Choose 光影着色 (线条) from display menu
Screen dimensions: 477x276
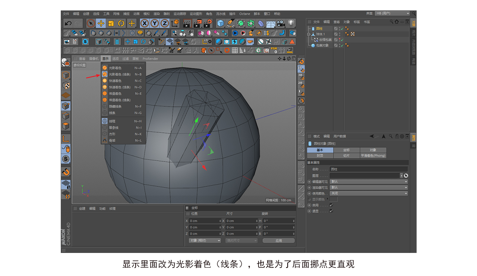tap(123, 74)
